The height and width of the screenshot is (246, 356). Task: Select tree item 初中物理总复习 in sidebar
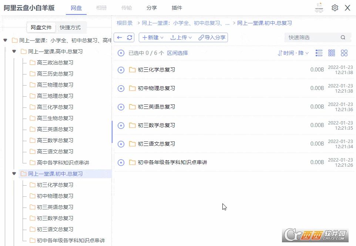[x=55, y=196]
